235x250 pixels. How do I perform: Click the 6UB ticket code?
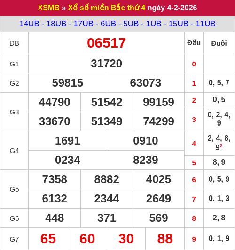(108, 24)
